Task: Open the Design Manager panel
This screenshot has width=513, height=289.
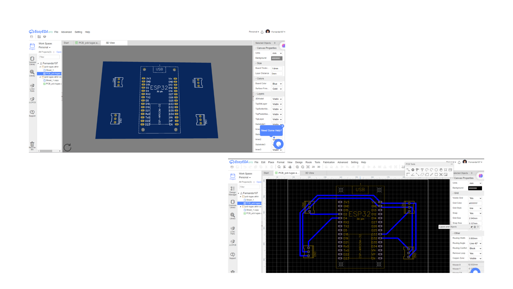Action: (x=232, y=191)
